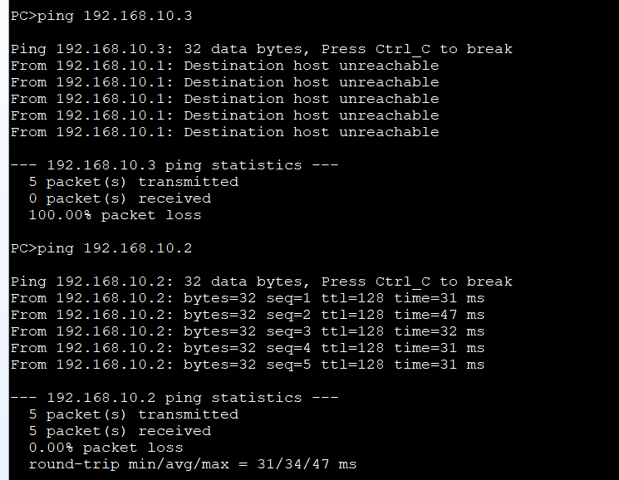Click the "Ping 192.168.10.2: 32 data bytes" line
The image size is (619, 480).
click(261, 282)
